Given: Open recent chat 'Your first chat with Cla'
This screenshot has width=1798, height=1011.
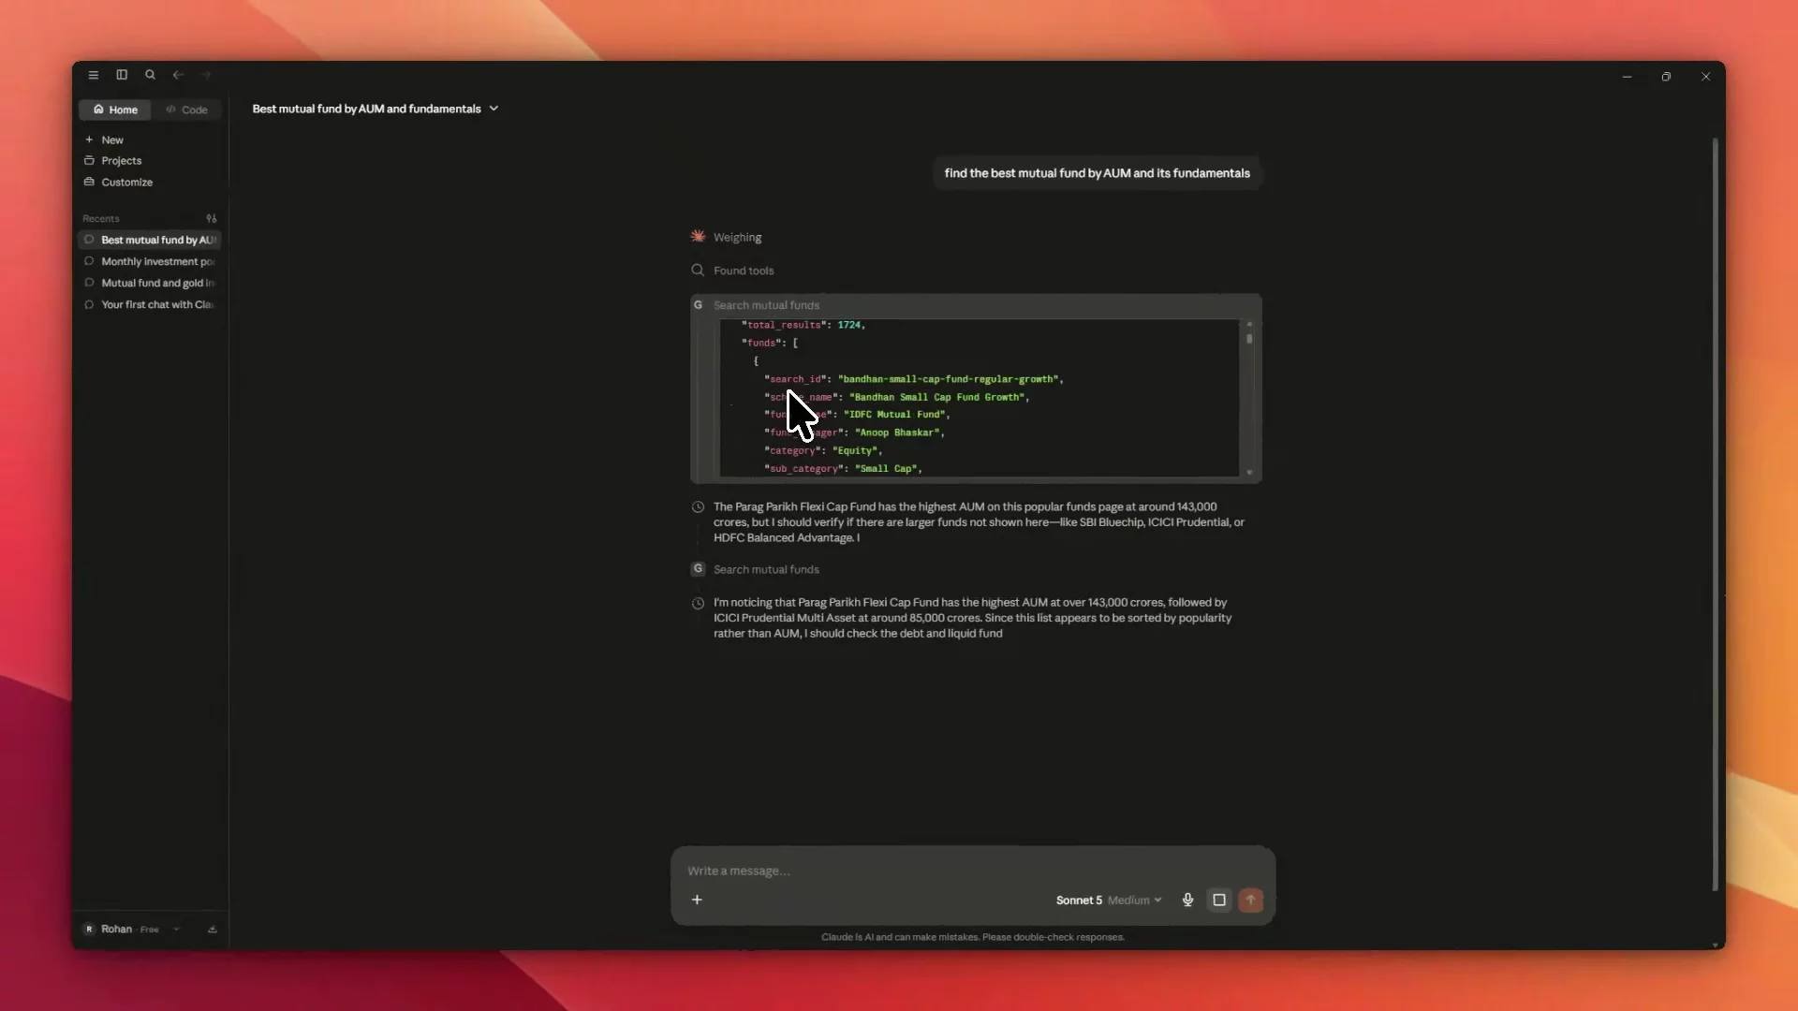Looking at the screenshot, I should click(150, 304).
